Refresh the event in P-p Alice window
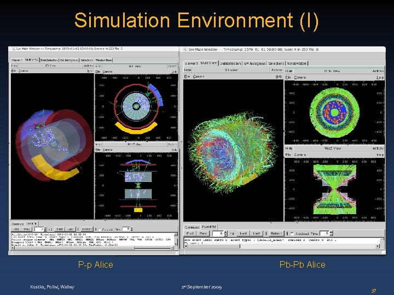Viewport: 394px width, 295px height. tap(86, 229)
